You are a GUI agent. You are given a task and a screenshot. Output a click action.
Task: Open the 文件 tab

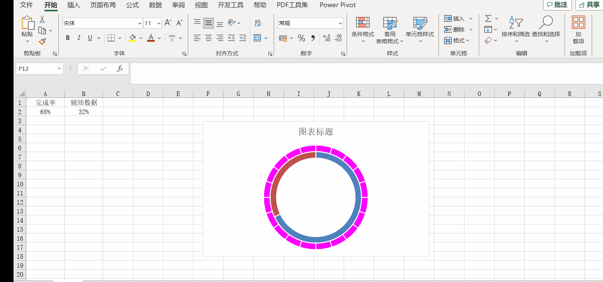point(26,5)
